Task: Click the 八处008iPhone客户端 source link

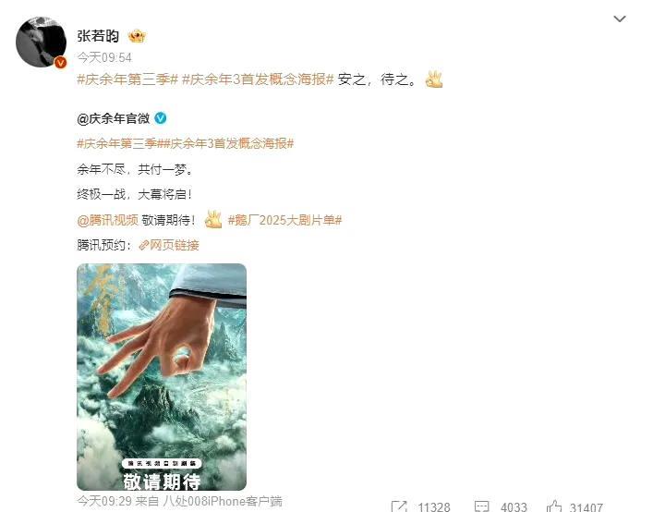Action: [x=223, y=501]
